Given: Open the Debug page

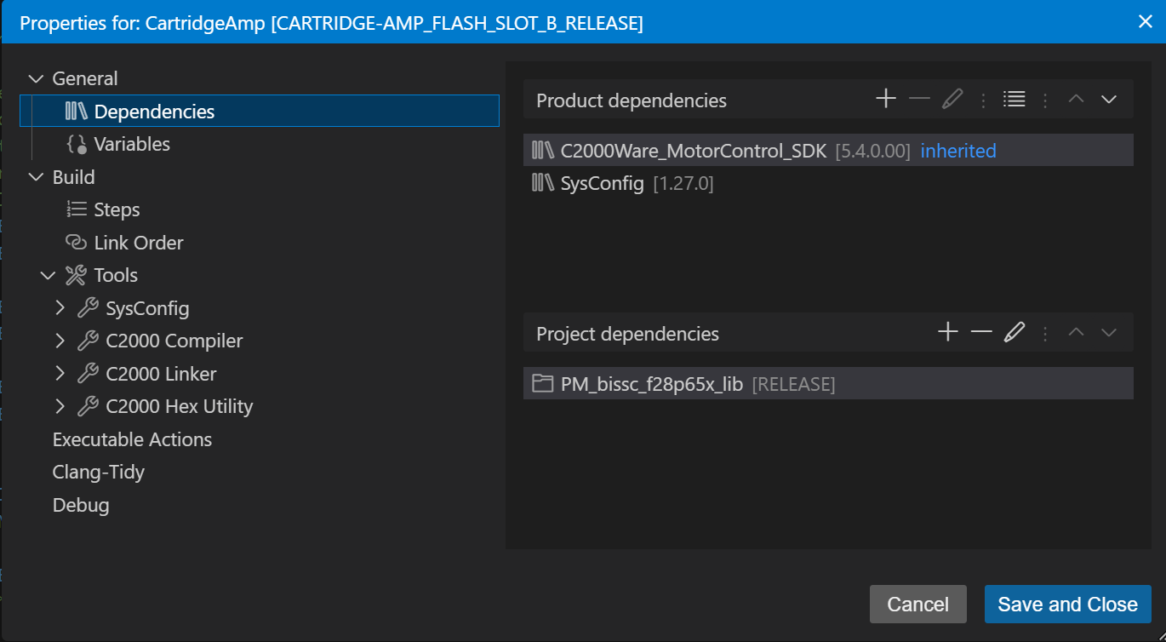Looking at the screenshot, I should 81,505.
